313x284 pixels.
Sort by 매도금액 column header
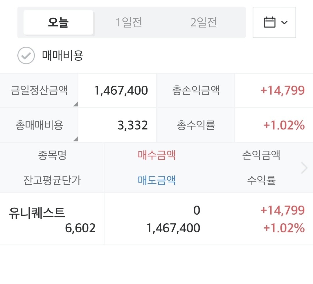(157, 180)
